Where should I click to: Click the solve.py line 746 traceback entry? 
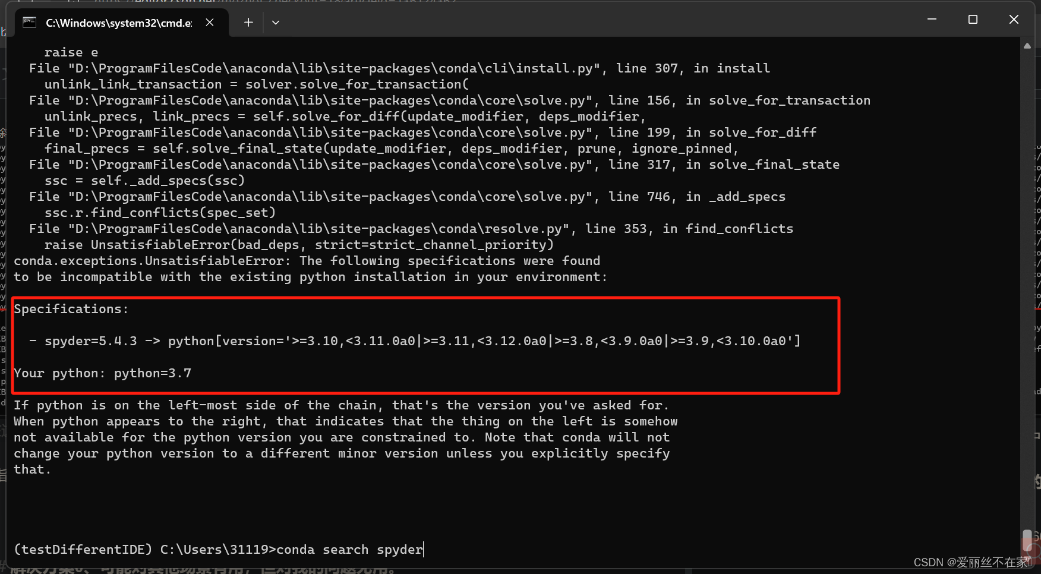408,197
